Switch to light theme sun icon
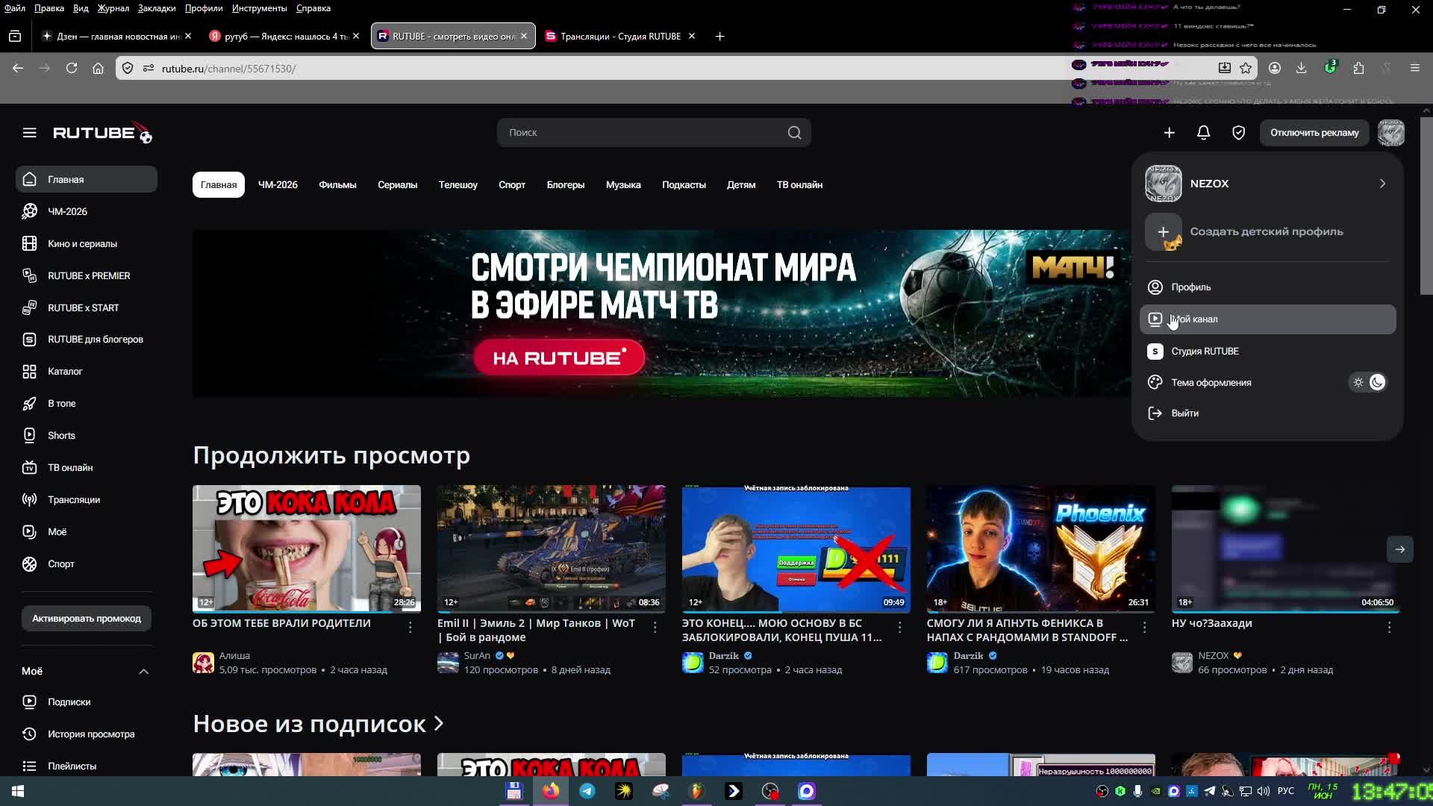The image size is (1433, 806). click(1358, 383)
